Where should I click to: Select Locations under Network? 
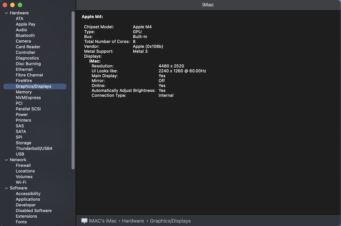25,171
